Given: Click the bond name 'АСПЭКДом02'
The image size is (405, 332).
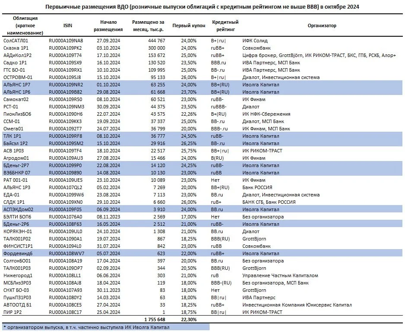Looking at the screenshot, I should [x=18, y=209].
